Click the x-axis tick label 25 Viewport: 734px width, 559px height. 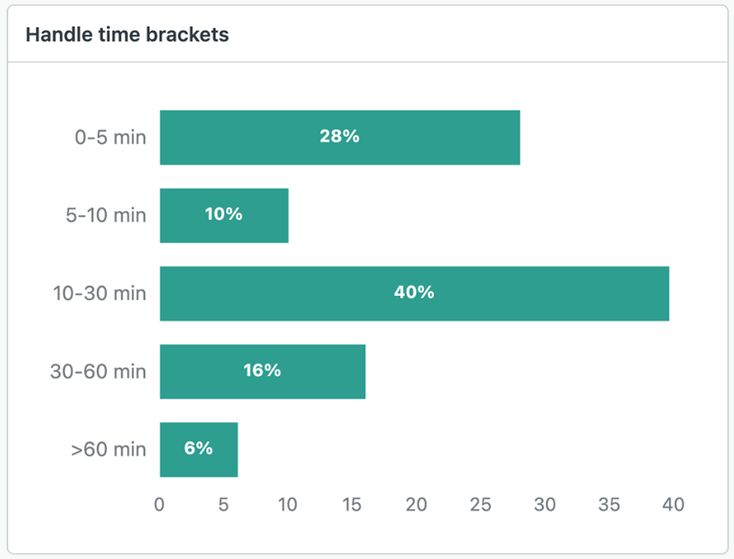pyautogui.click(x=481, y=504)
